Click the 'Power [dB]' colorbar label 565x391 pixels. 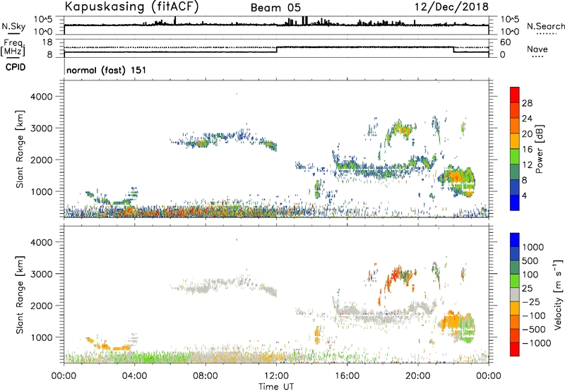(539, 149)
